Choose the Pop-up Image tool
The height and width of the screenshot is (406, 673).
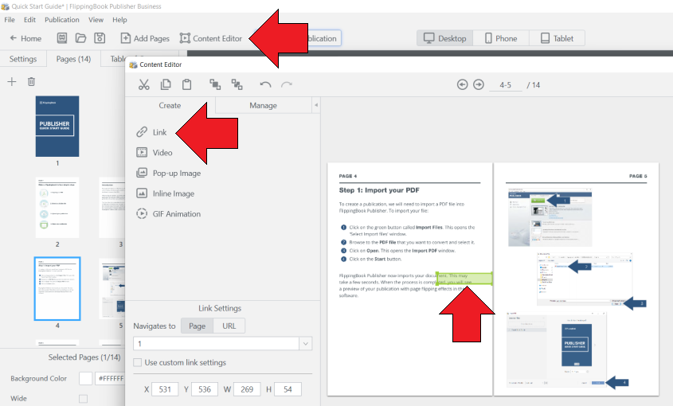[168, 173]
